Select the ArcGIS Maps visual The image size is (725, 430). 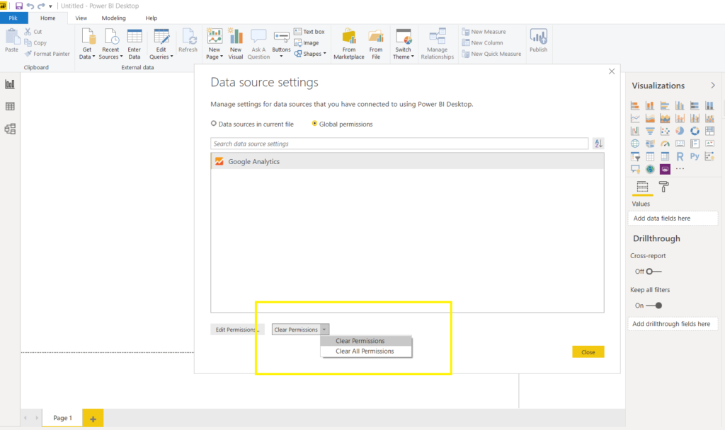(650, 169)
